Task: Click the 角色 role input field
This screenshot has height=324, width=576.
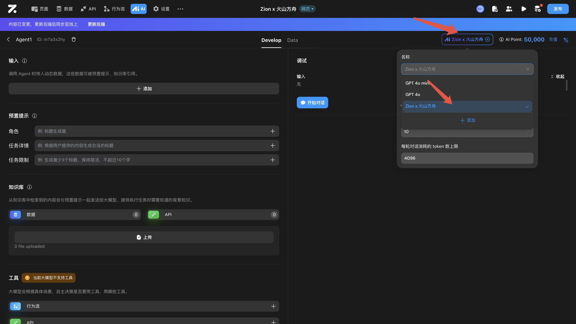Action: tap(157, 131)
